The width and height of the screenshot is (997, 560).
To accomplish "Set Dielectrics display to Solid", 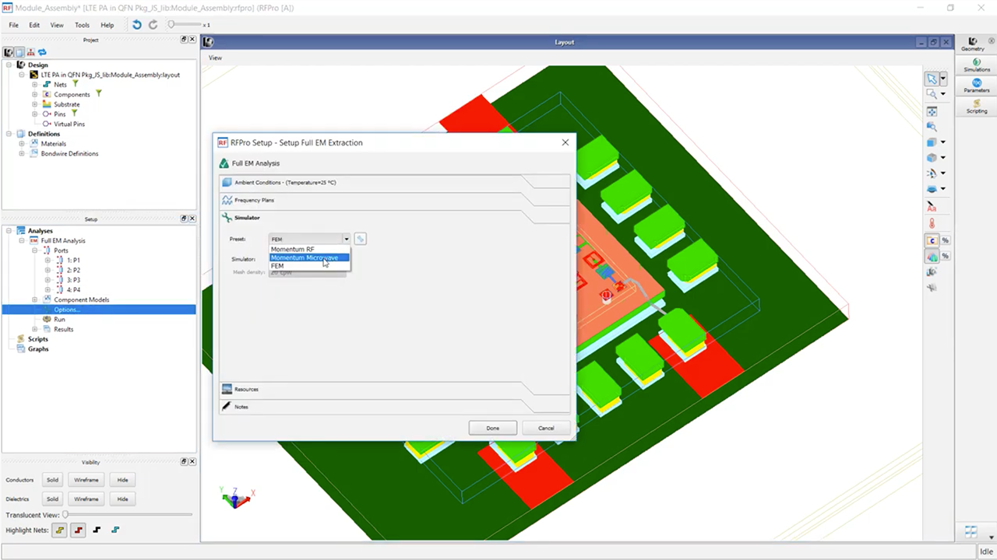I will pyautogui.click(x=52, y=499).
